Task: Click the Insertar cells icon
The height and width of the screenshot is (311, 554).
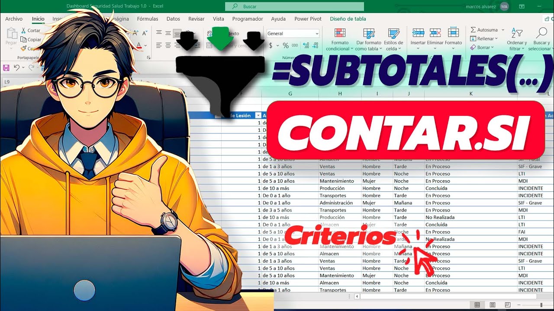Action: [418, 33]
